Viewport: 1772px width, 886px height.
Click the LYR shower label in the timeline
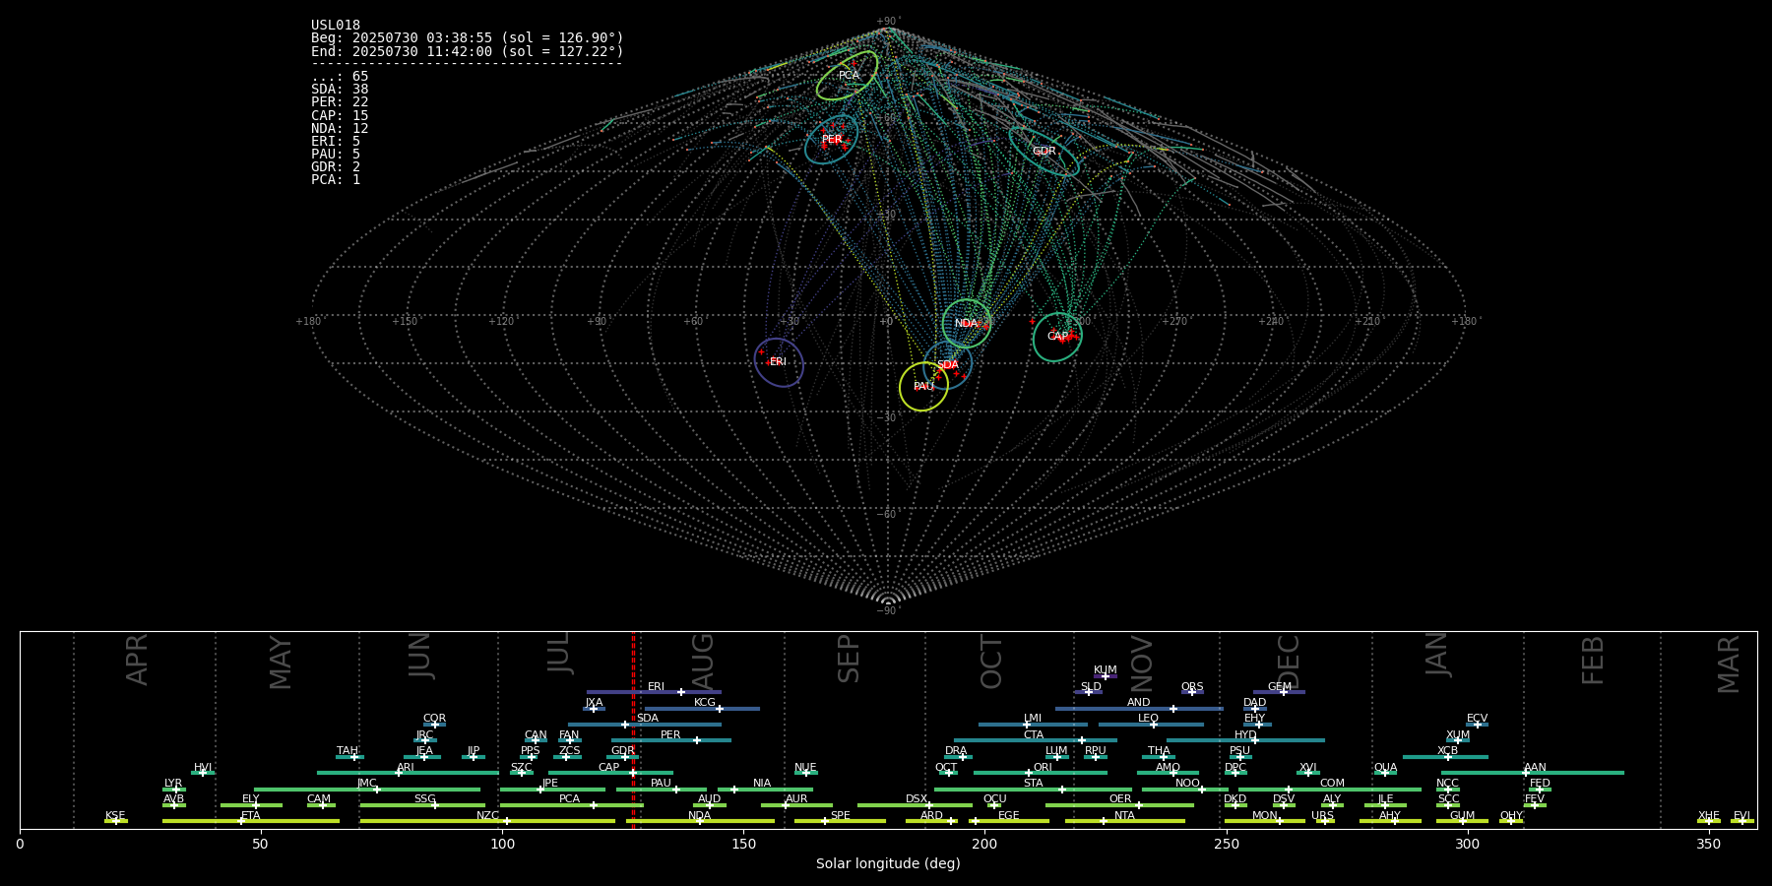click(173, 784)
